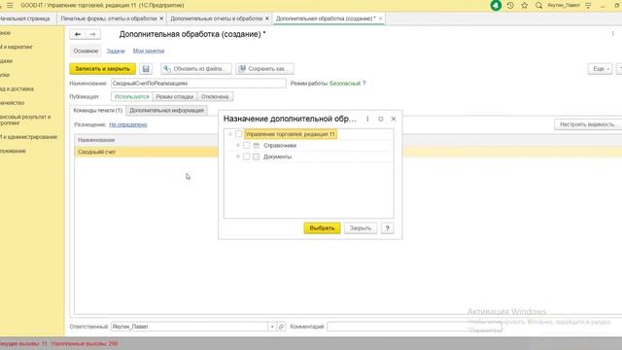Click the Якутин_Павел user name
622x350 pixels.
tap(564, 6)
